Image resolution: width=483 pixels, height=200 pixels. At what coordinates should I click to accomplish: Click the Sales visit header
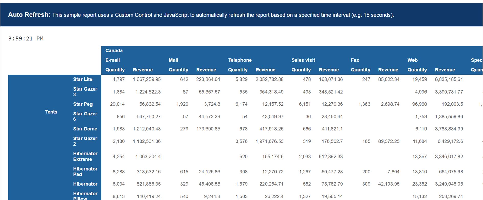303,60
